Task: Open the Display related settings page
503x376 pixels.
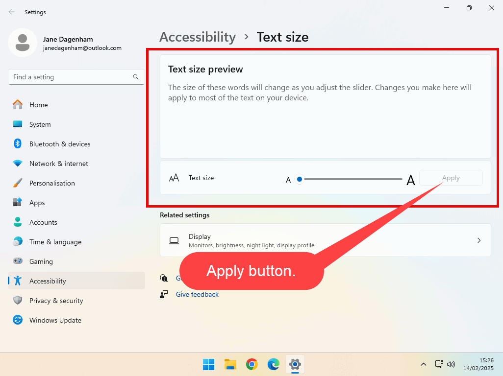Action: click(325, 240)
